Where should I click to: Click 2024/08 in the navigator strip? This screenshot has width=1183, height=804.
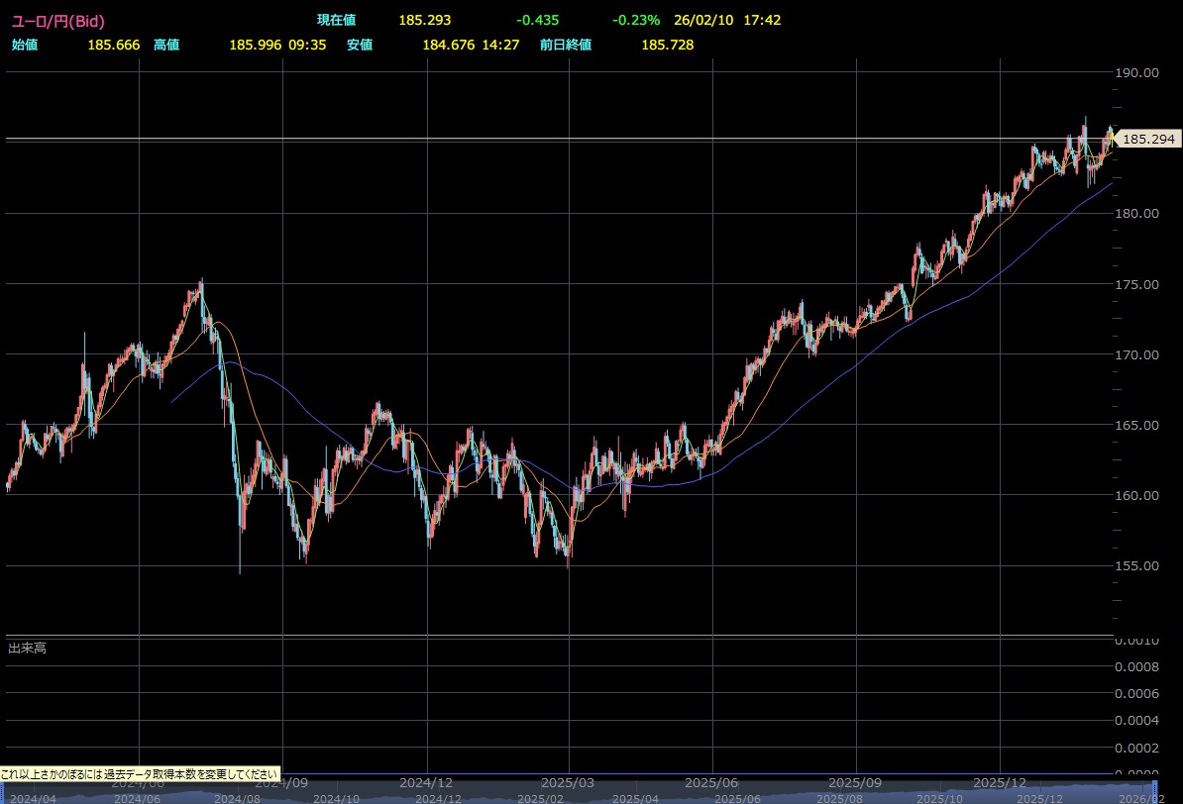point(237,798)
